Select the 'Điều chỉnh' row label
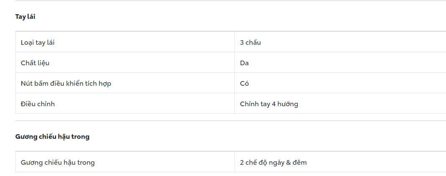 click(38, 104)
